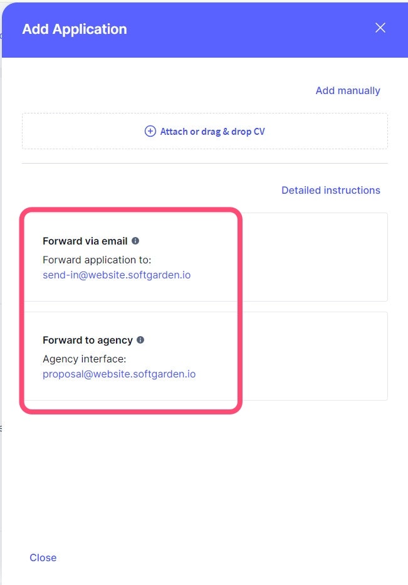This screenshot has height=585, width=408.
Task: Click info icon beside Forward to agency
Action: [x=140, y=340]
